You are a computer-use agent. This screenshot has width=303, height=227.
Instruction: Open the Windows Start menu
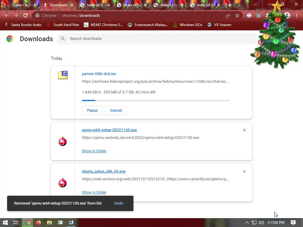[5, 223]
